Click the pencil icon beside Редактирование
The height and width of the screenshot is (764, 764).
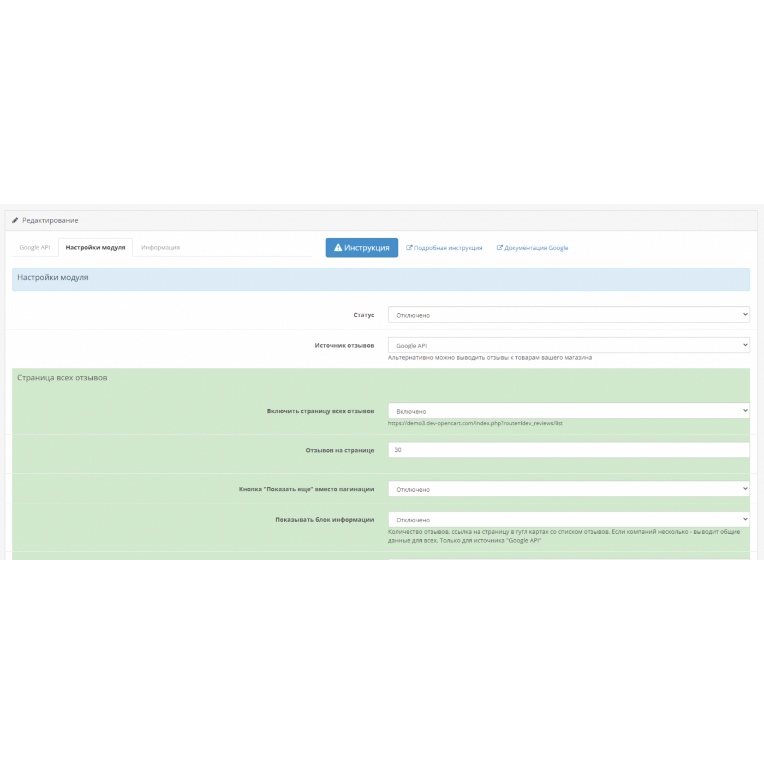(x=15, y=220)
